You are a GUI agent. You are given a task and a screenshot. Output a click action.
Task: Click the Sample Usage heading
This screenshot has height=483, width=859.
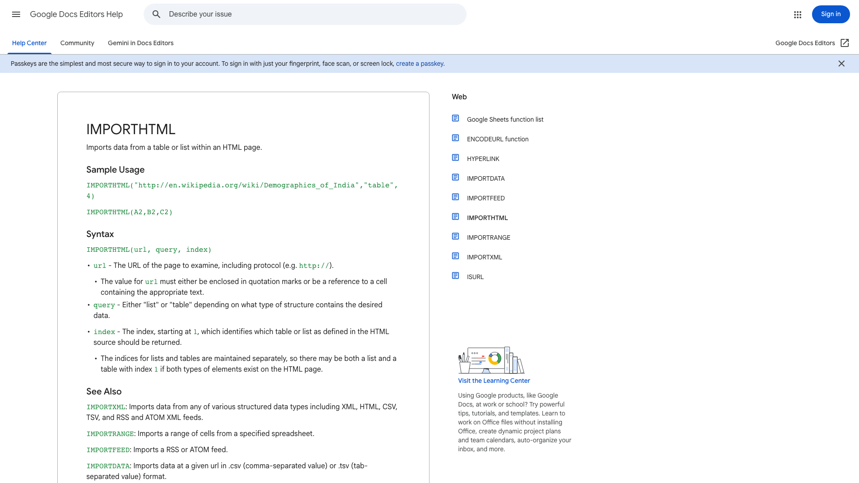pos(115,169)
